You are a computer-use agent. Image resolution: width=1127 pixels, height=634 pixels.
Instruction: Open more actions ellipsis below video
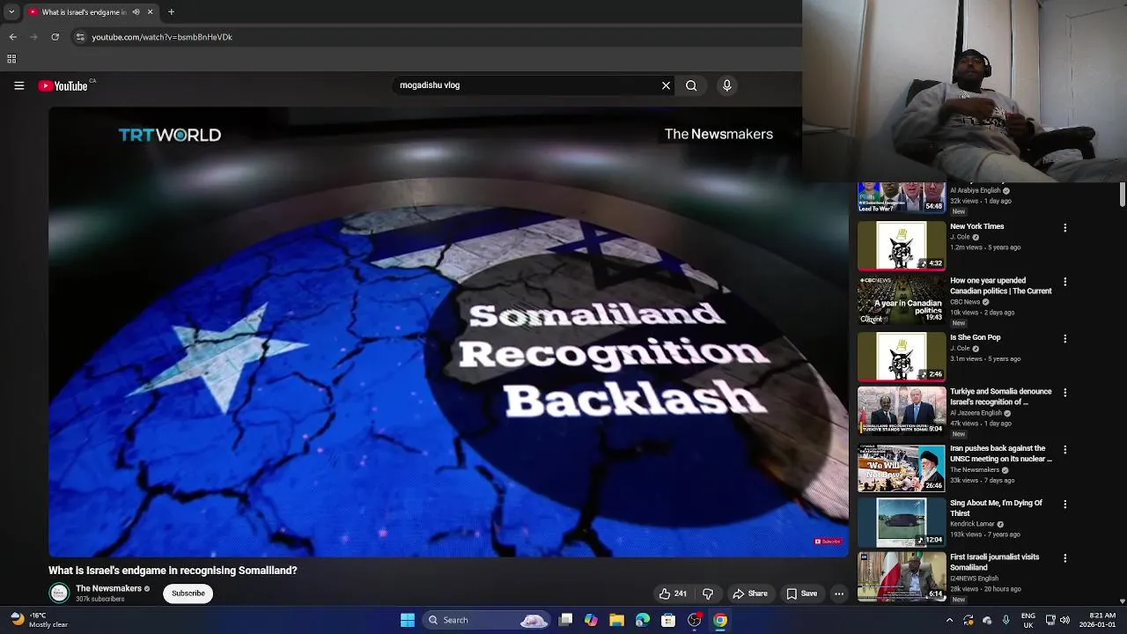[x=839, y=593]
